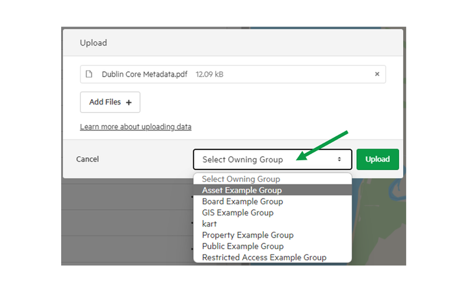This screenshot has width=468, height=294.
Task: Click the plus icon on Add Files
Action: click(129, 103)
